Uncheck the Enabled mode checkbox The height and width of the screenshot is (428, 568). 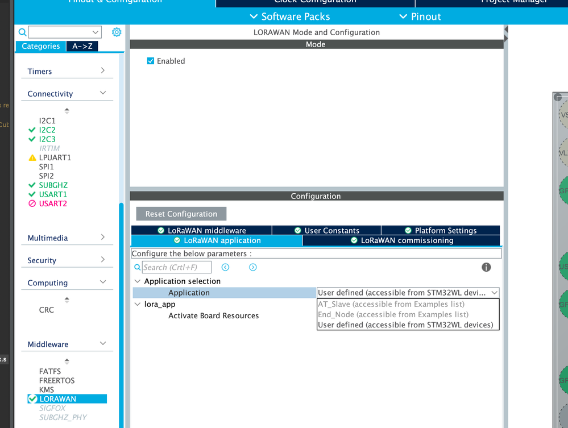pyautogui.click(x=150, y=61)
